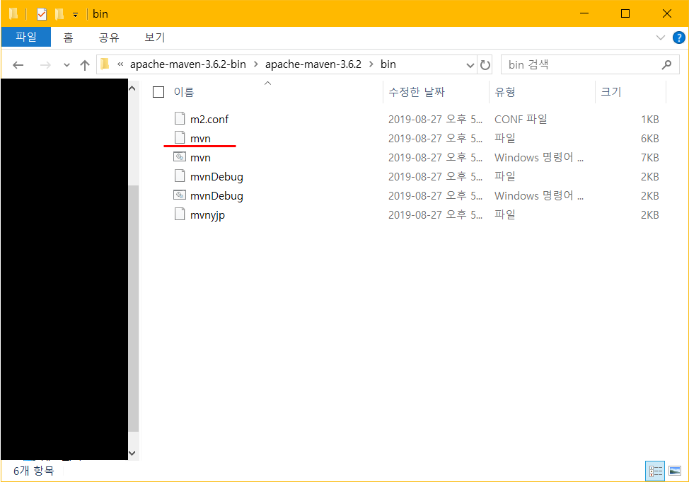Sort by 수정한 날짜 column header
The image size is (689, 482).
click(x=417, y=92)
